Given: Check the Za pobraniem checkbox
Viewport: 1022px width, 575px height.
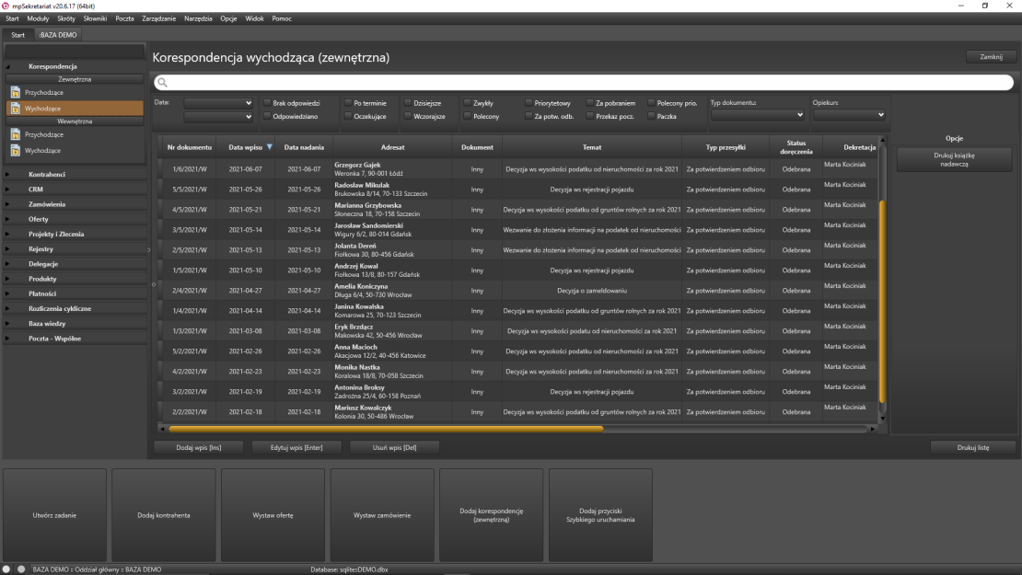Looking at the screenshot, I should point(590,103).
